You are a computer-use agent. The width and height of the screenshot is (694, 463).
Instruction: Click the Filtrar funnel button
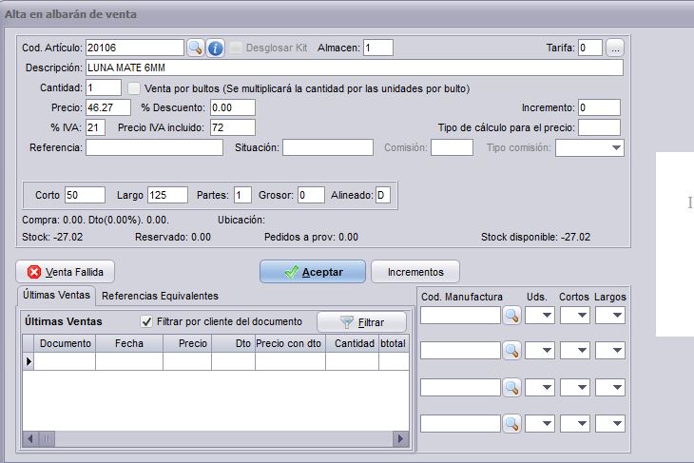[361, 322]
